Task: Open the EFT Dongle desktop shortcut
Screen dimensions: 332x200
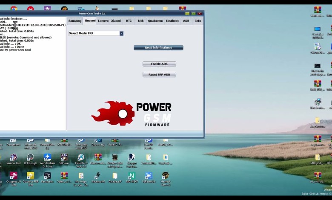Action: (30, 157)
